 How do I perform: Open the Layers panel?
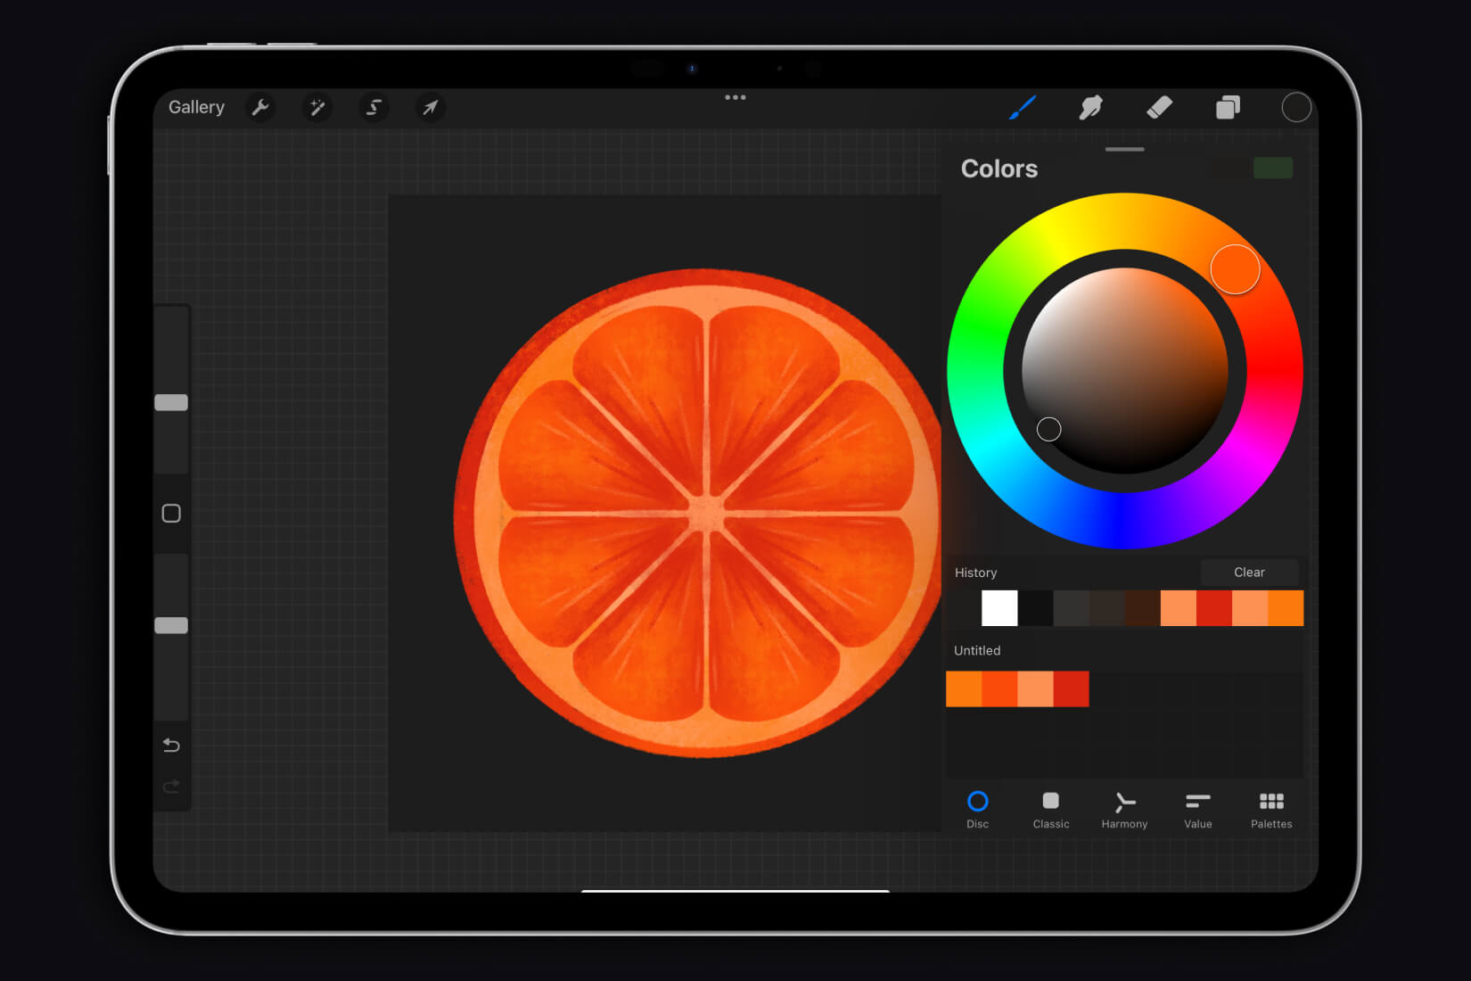coord(1228,108)
